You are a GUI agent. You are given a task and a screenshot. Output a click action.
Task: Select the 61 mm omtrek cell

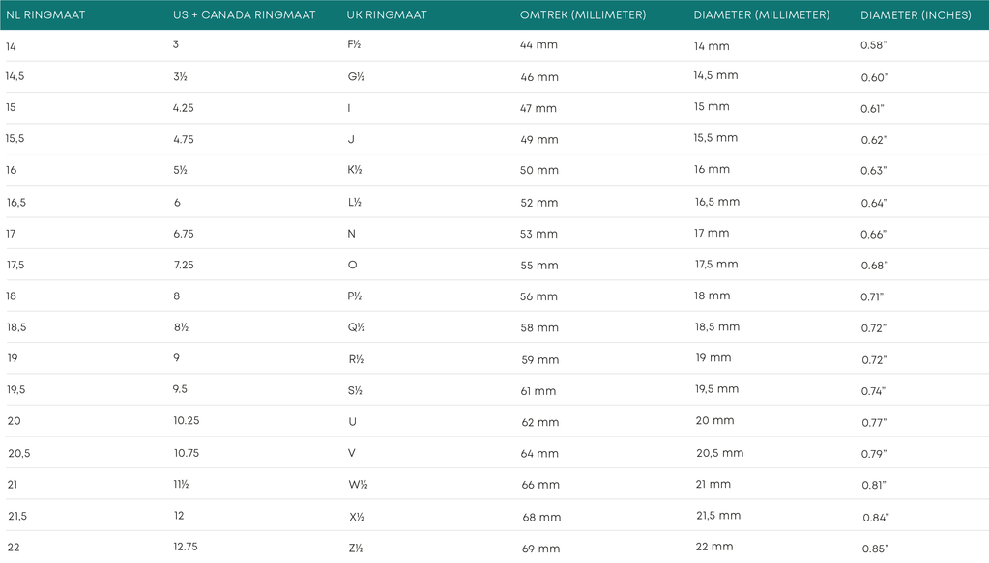point(538,391)
